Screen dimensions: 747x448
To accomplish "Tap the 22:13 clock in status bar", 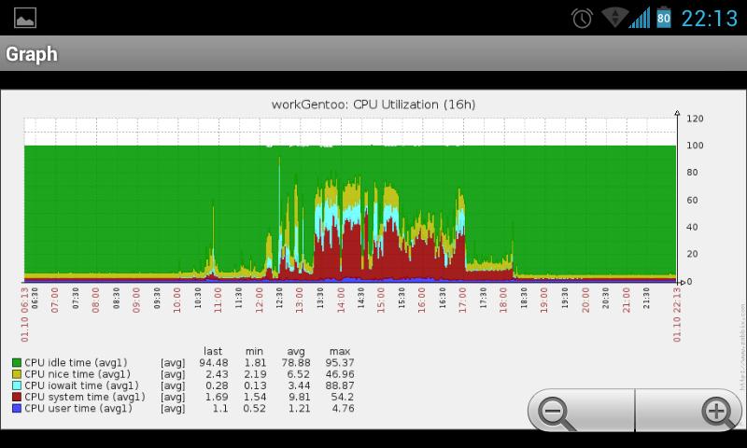I will (710, 19).
